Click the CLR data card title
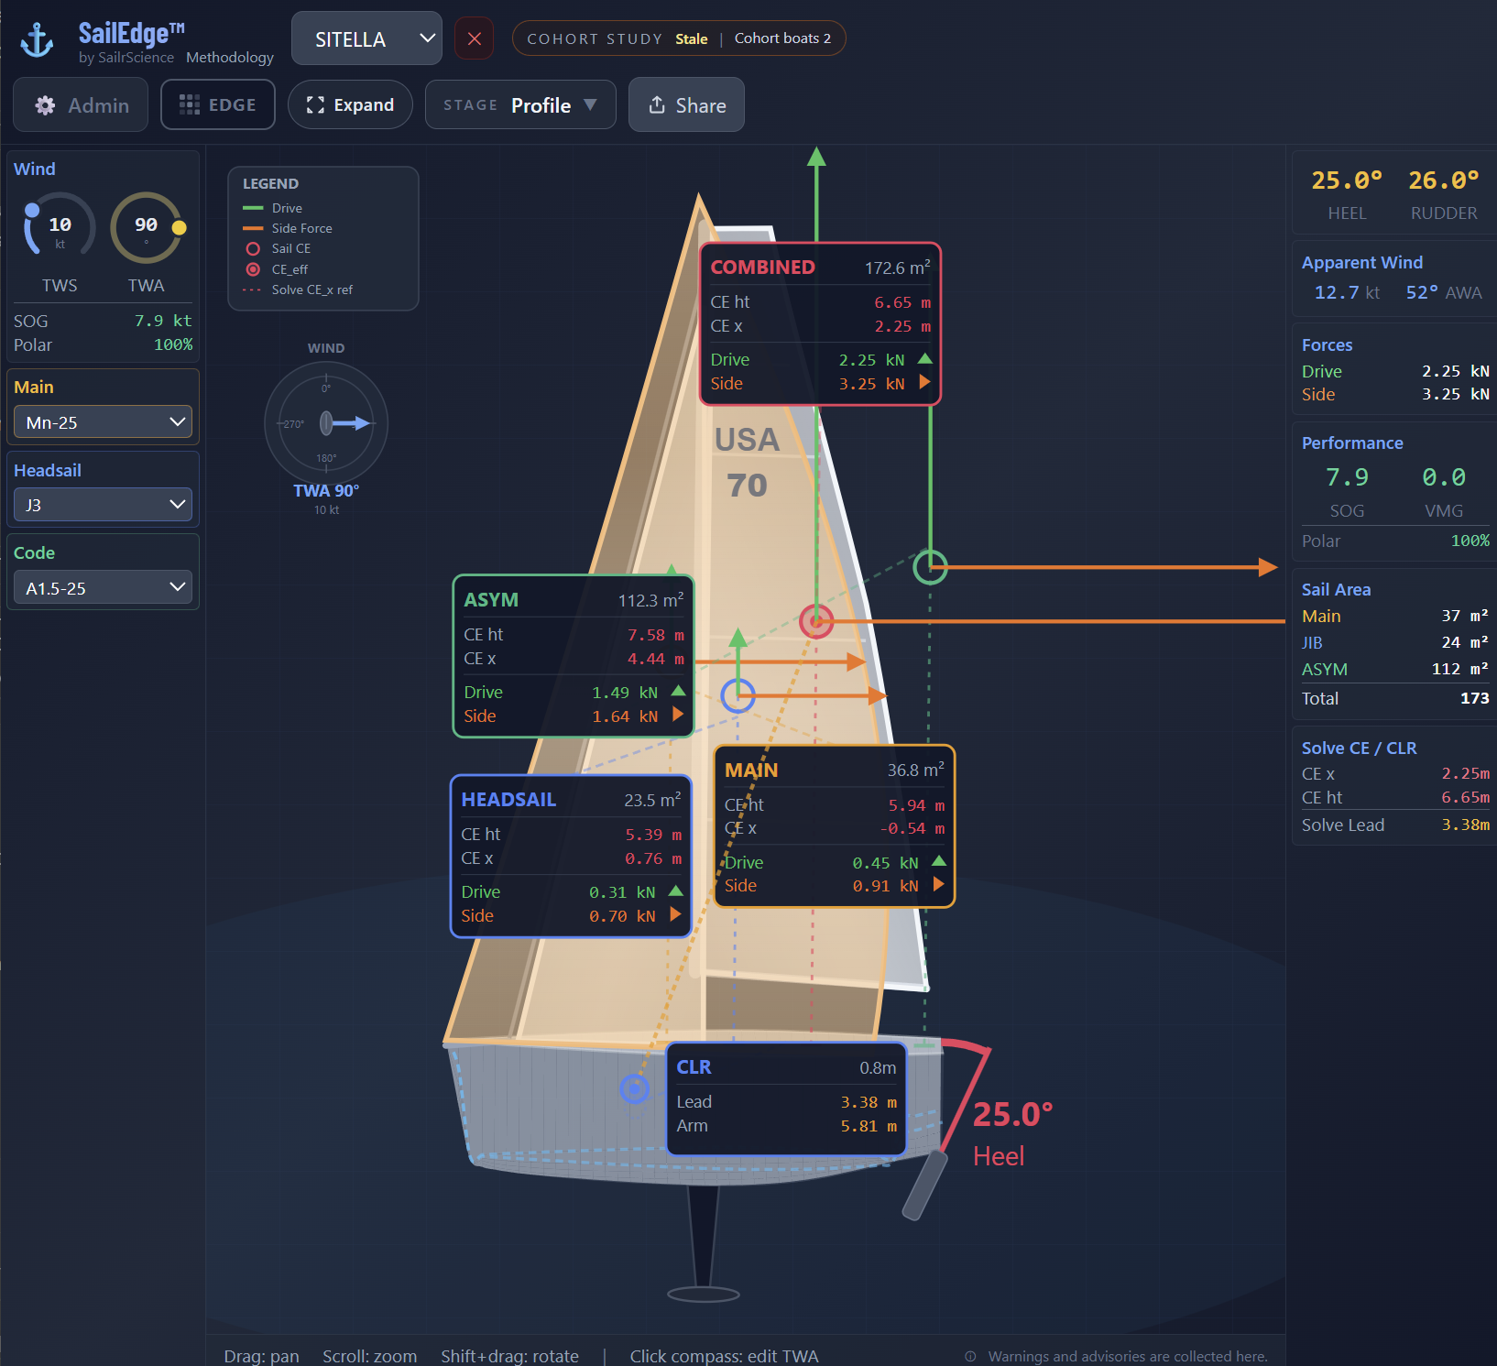Screen dimensions: 1497x1366 pos(694,1067)
